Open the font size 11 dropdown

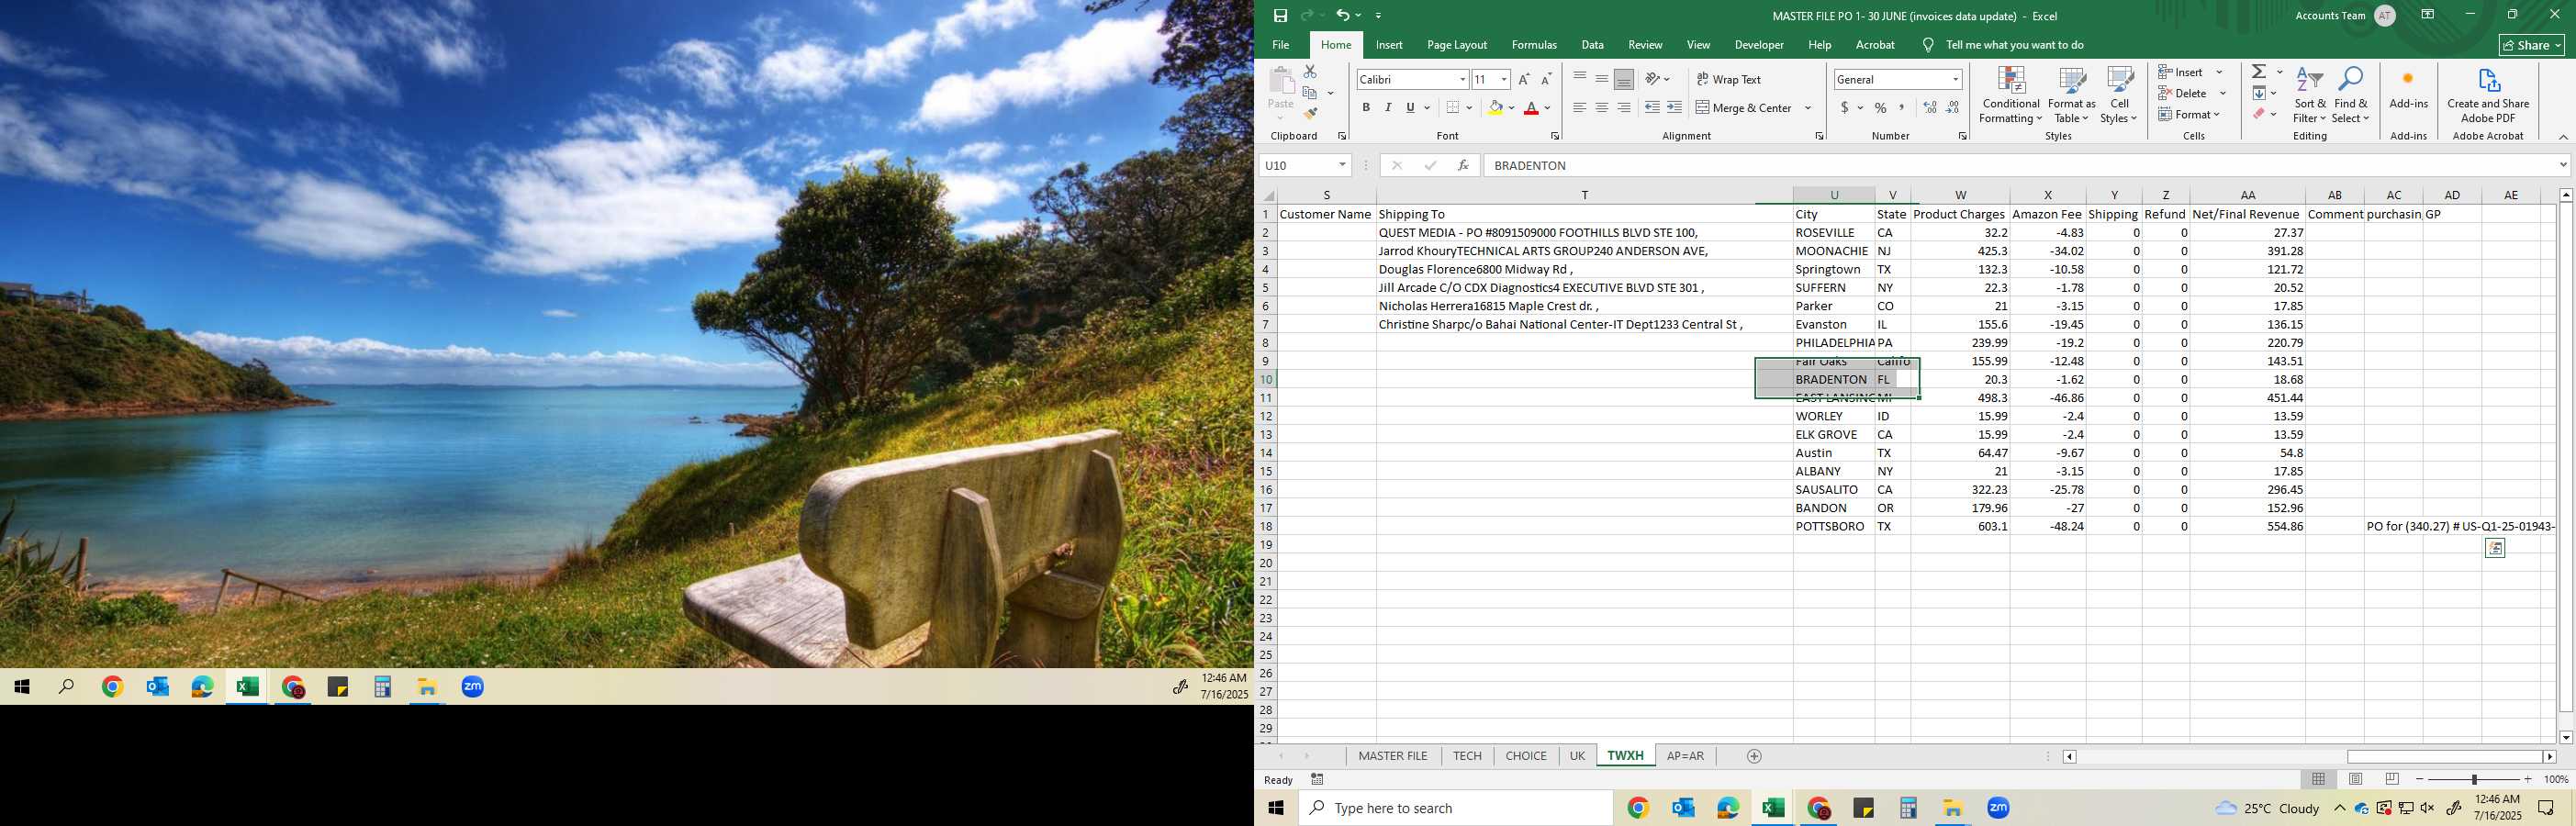tap(1503, 79)
